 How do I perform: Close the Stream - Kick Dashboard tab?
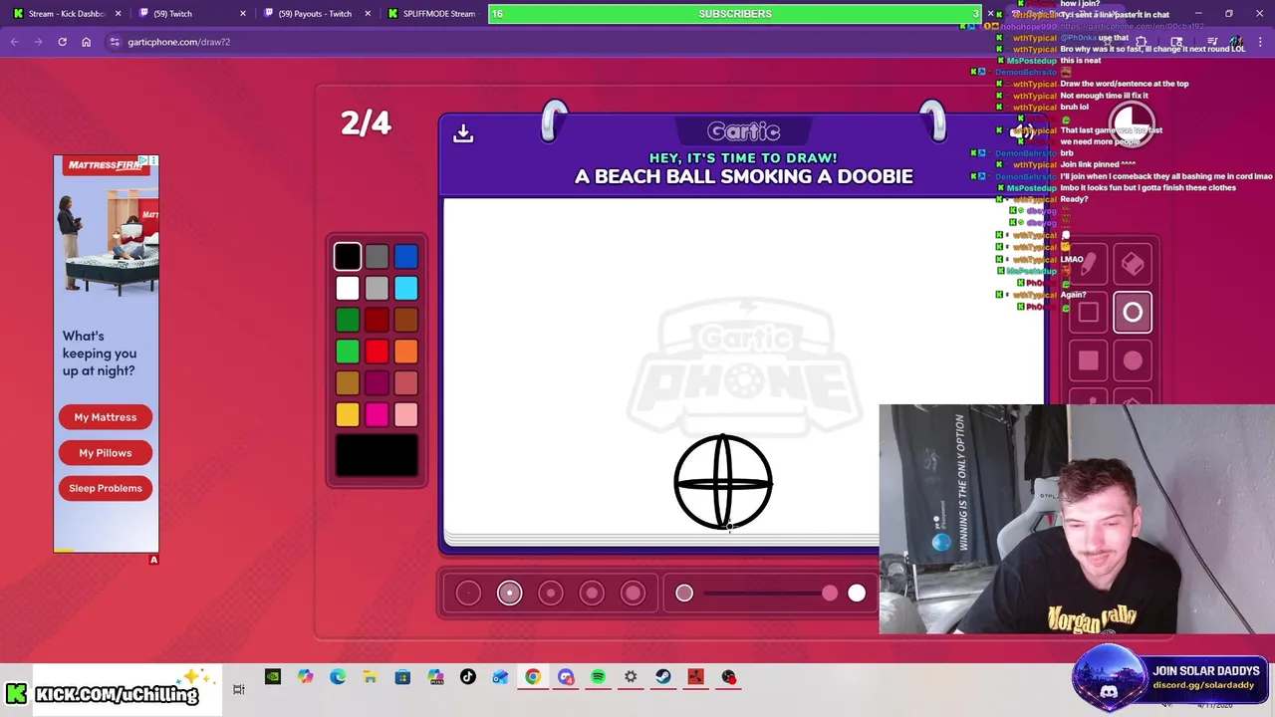pos(118,14)
